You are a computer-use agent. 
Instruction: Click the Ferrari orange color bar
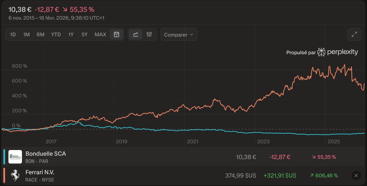pos(4,176)
